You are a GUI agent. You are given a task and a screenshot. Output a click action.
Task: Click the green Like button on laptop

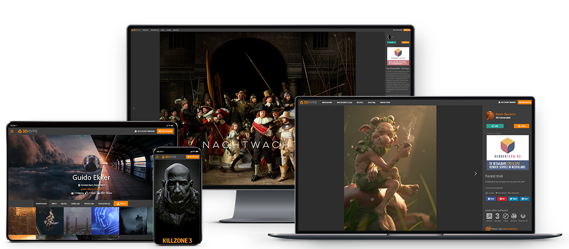495,126
